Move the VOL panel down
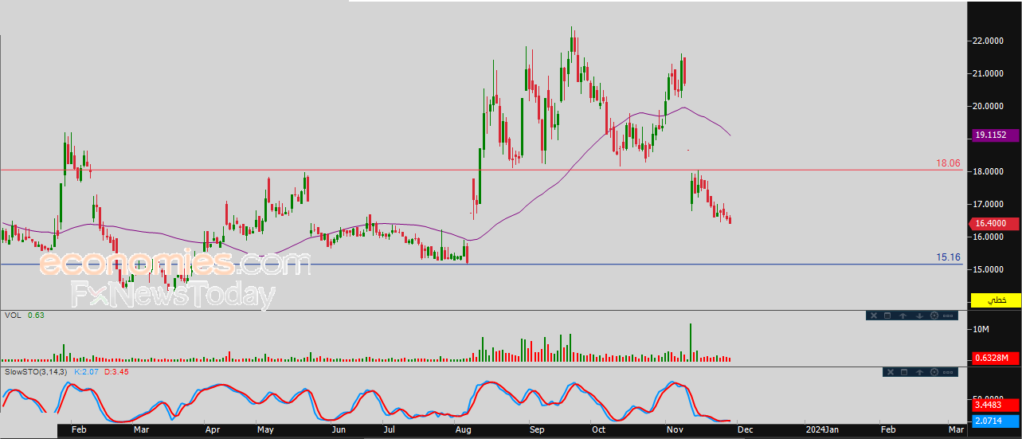 point(919,316)
